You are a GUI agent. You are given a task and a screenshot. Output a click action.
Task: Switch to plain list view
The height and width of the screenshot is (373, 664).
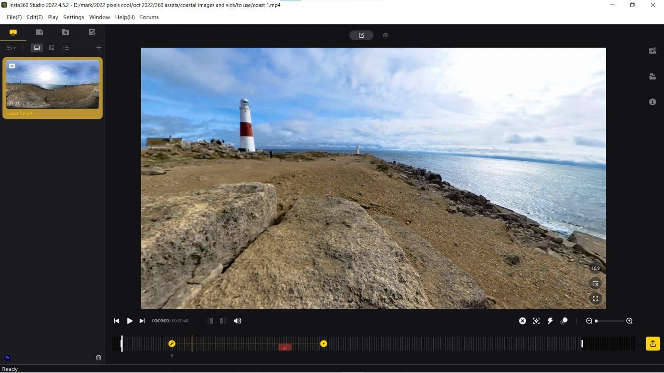pyautogui.click(x=66, y=48)
